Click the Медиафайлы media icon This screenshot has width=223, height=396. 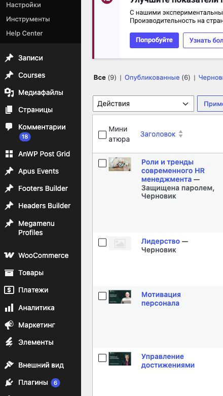[9, 92]
